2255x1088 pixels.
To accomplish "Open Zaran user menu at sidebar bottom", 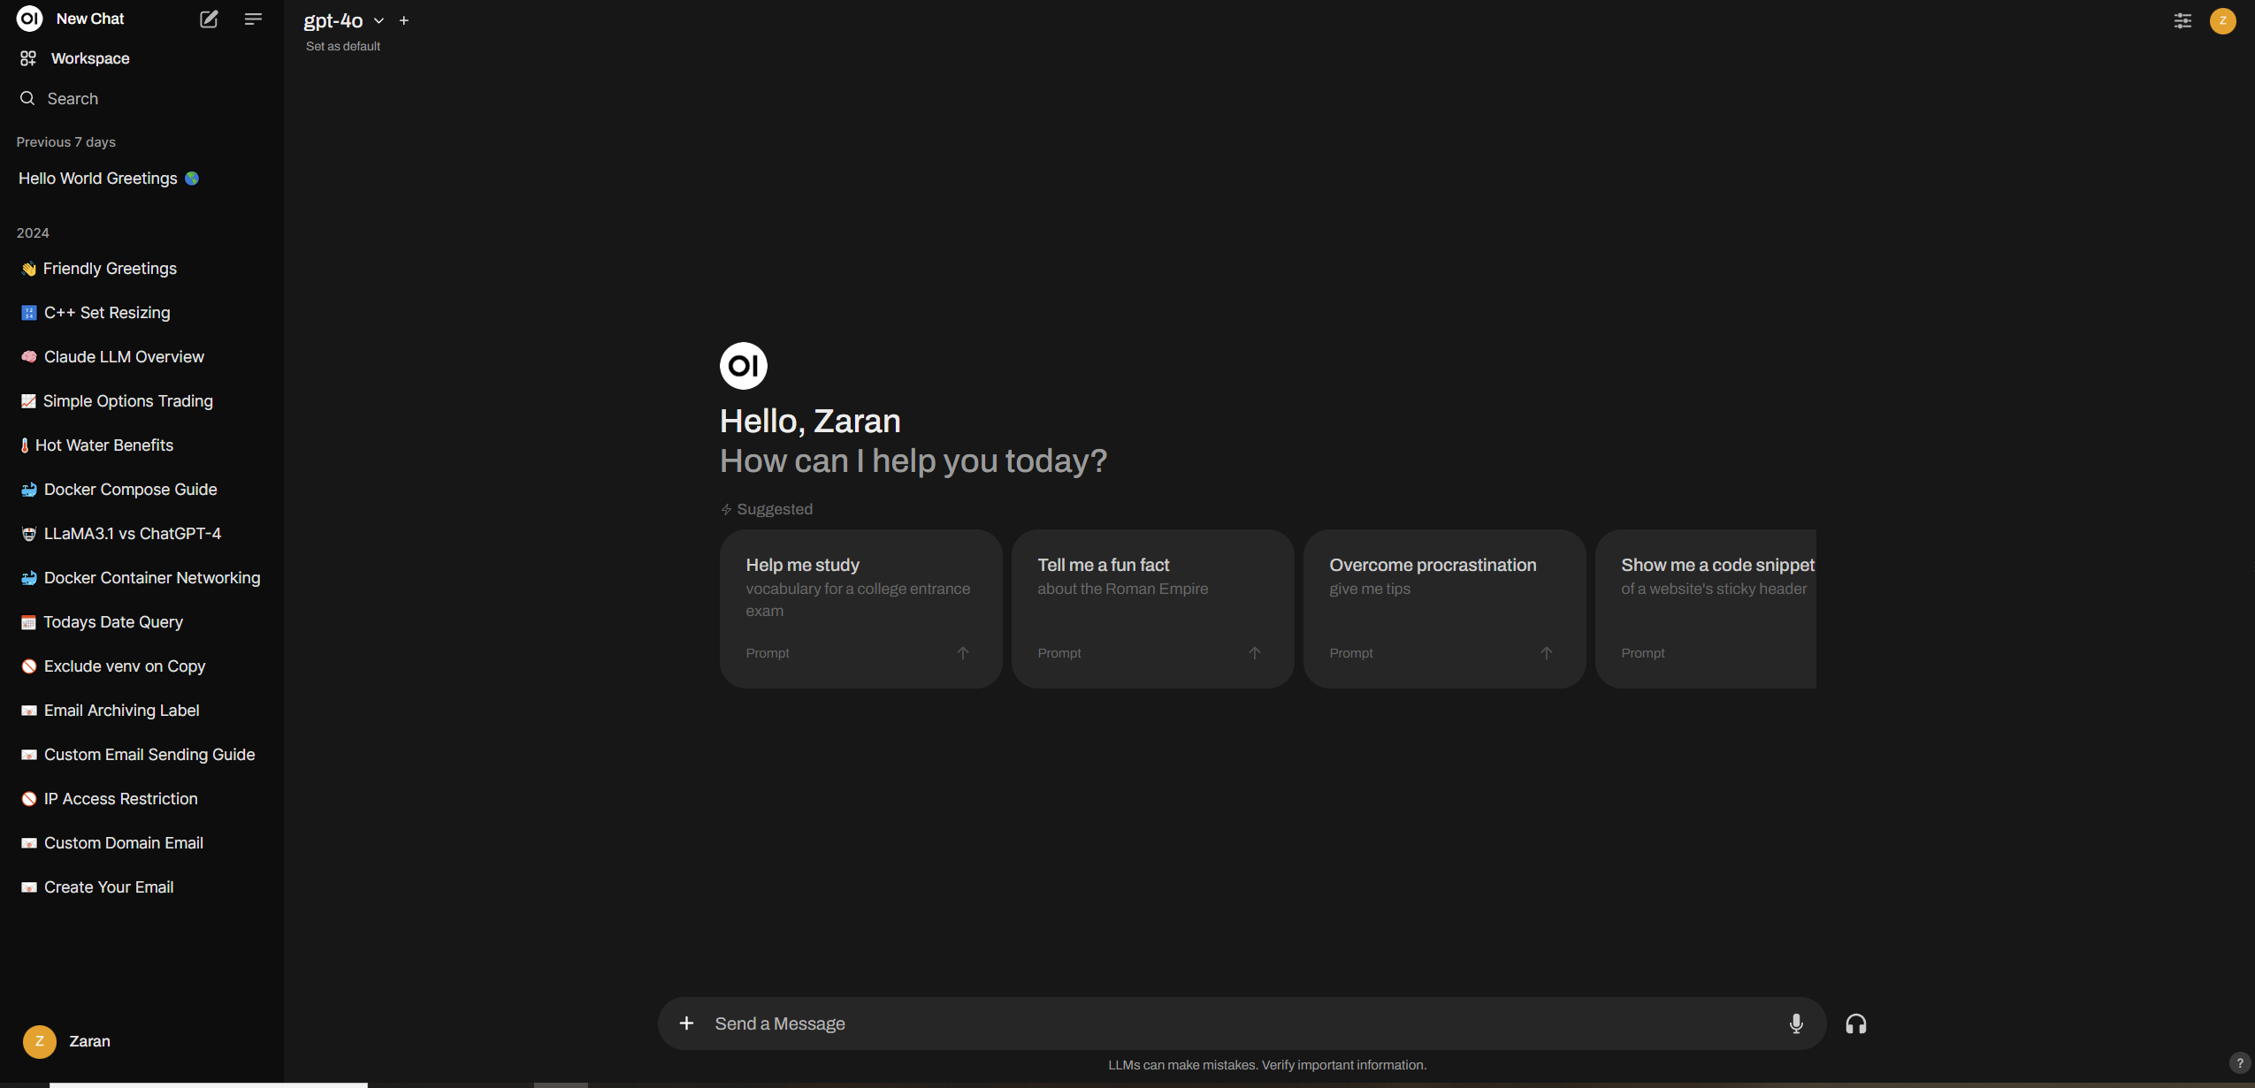I will (x=88, y=1041).
